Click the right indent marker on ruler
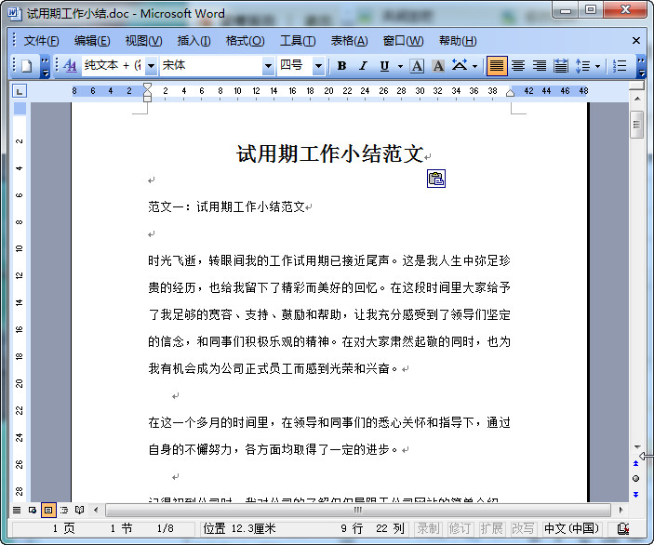This screenshot has width=654, height=545. (510, 93)
